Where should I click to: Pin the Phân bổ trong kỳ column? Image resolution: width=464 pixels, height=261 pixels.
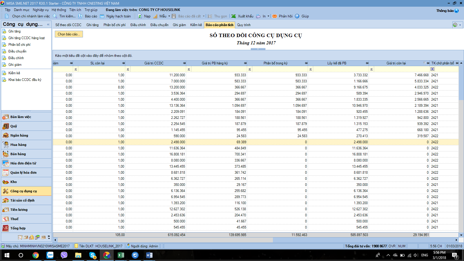(x=306, y=63)
